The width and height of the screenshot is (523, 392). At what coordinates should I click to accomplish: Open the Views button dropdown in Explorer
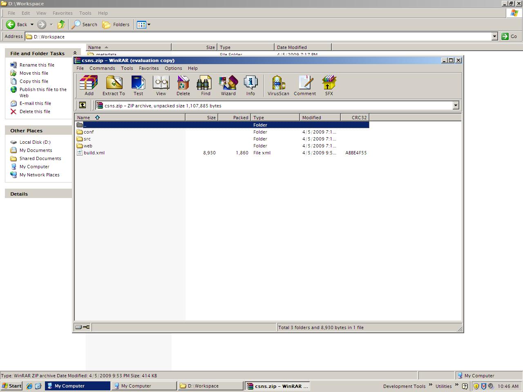pos(149,24)
